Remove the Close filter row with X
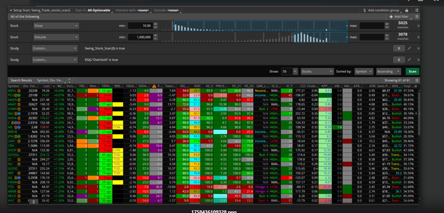Viewport: 444px width, 213px height. coord(418,26)
